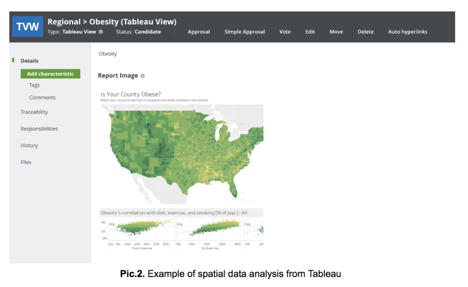
Task: Click the Add characteristic button
Action: tap(50, 74)
